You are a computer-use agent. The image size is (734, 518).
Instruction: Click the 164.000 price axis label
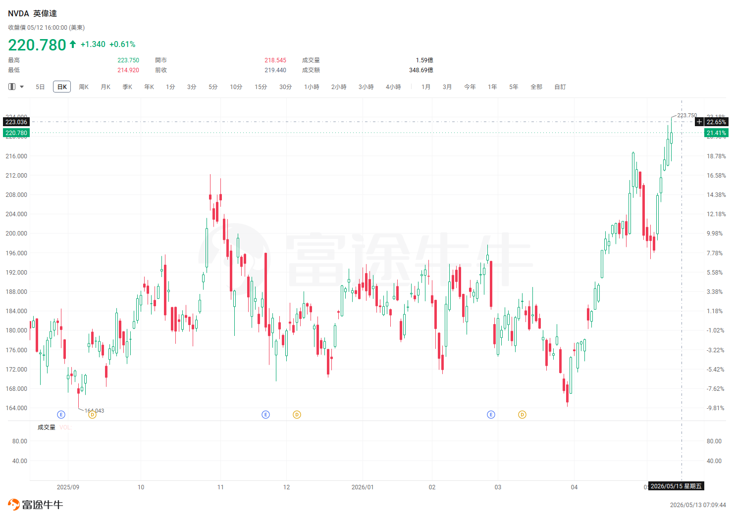click(16, 408)
